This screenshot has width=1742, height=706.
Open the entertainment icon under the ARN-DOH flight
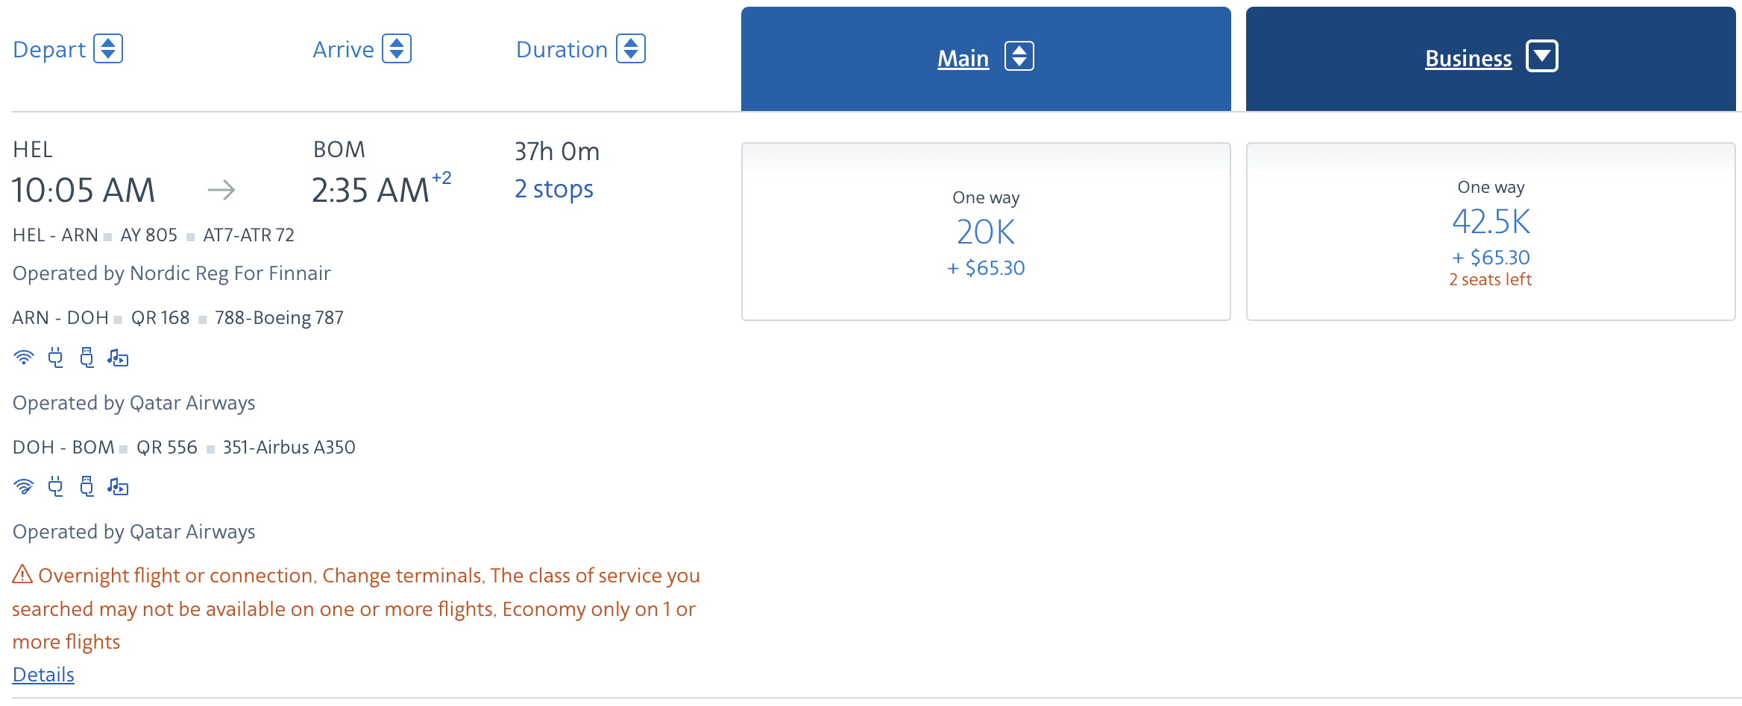click(118, 357)
